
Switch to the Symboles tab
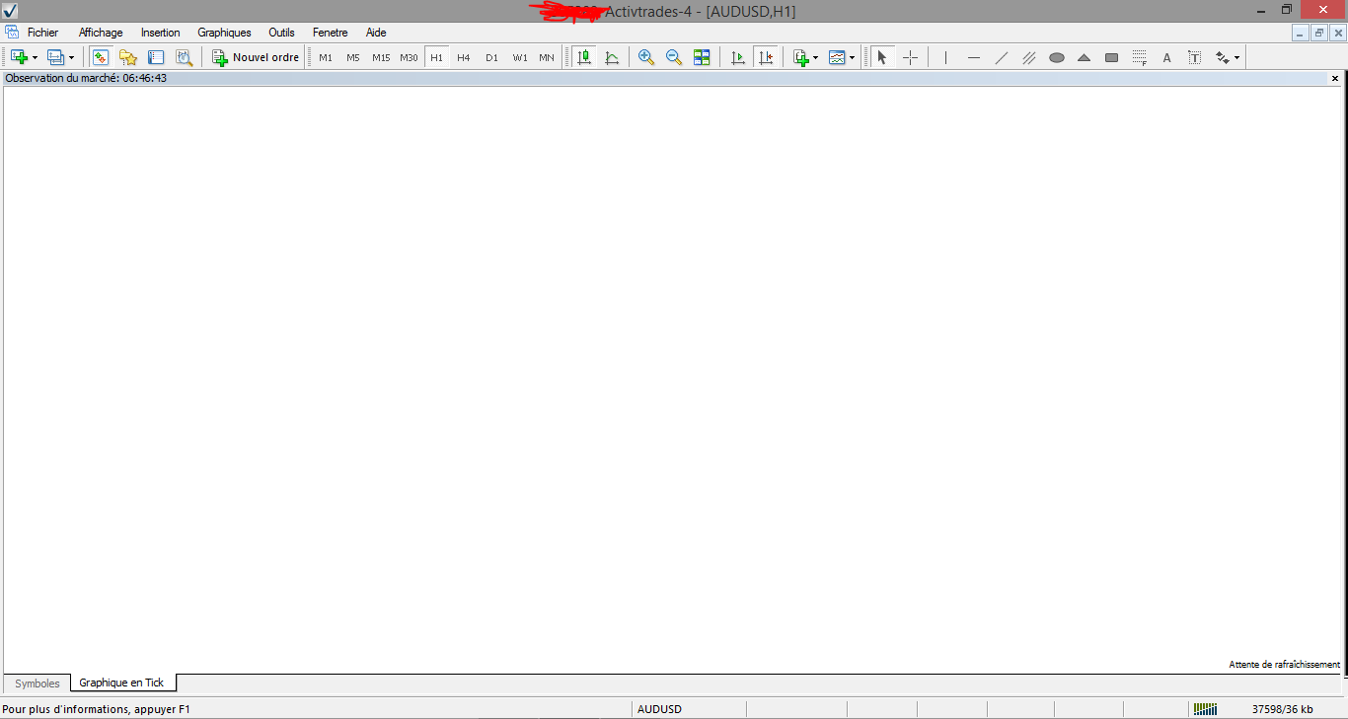tap(37, 683)
